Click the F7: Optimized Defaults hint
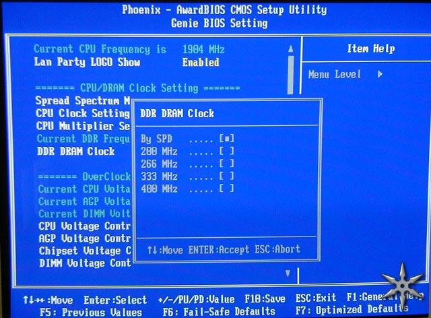The height and width of the screenshot is (318, 431). click(352, 310)
